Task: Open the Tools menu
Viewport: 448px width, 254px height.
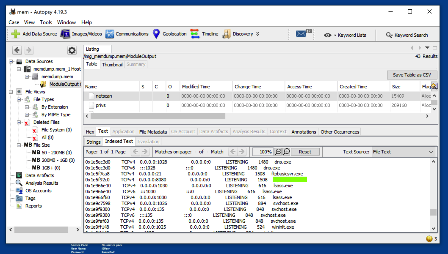Action: (x=46, y=22)
